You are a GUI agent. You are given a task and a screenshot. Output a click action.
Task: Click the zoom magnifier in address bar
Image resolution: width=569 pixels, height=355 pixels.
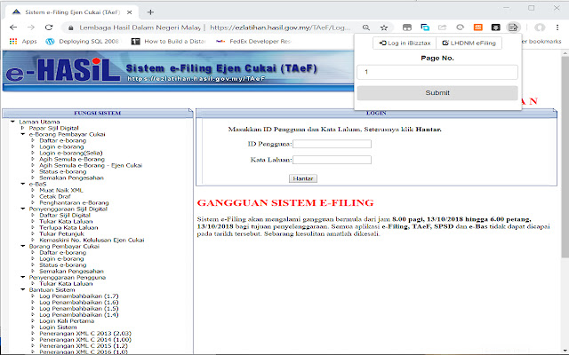coord(366,28)
